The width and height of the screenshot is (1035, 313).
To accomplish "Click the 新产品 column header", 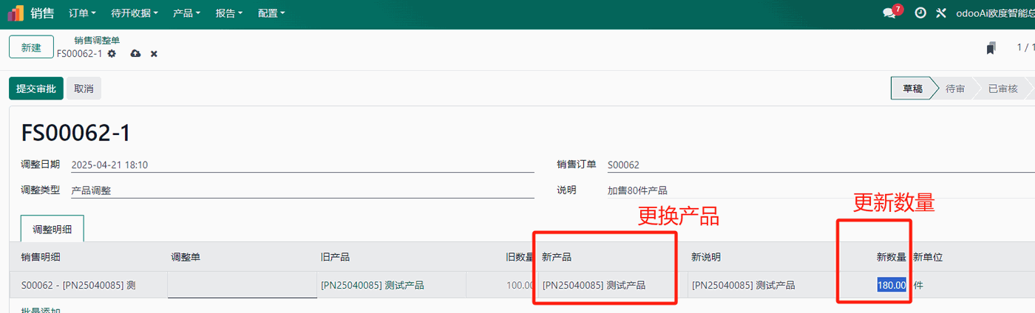I will [557, 257].
